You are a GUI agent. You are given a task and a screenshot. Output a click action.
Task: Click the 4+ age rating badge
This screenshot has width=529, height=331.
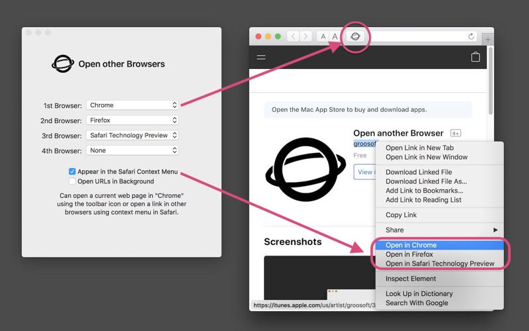456,133
